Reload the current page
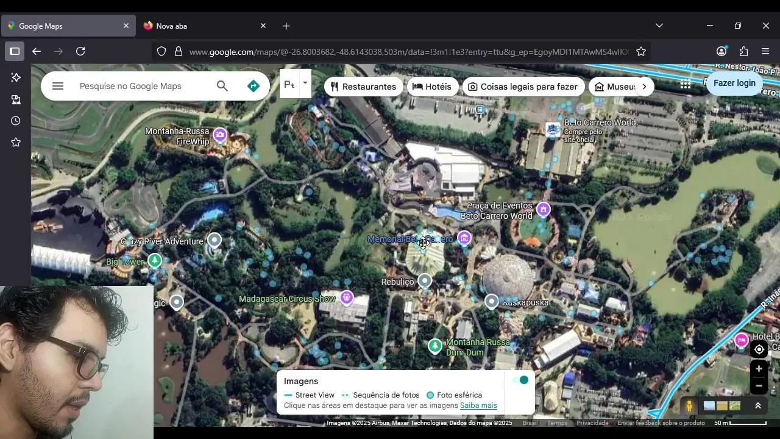 click(x=80, y=51)
